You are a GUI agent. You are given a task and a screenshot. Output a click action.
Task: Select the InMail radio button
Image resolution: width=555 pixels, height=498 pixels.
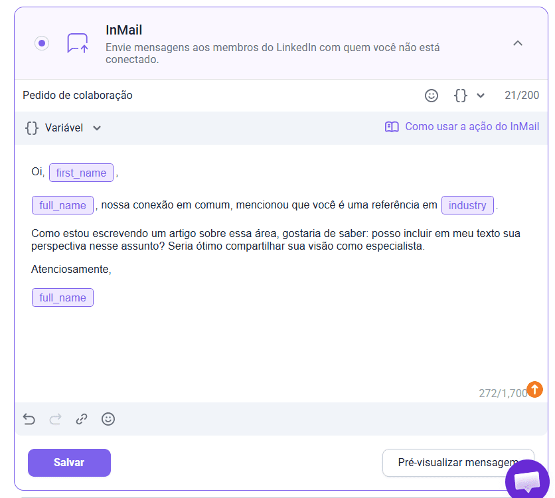(42, 43)
